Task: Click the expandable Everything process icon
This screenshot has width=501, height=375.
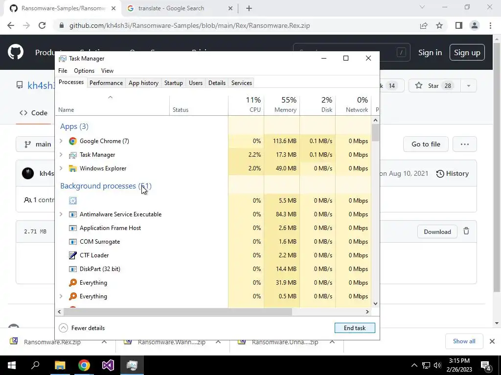Action: (x=73, y=296)
